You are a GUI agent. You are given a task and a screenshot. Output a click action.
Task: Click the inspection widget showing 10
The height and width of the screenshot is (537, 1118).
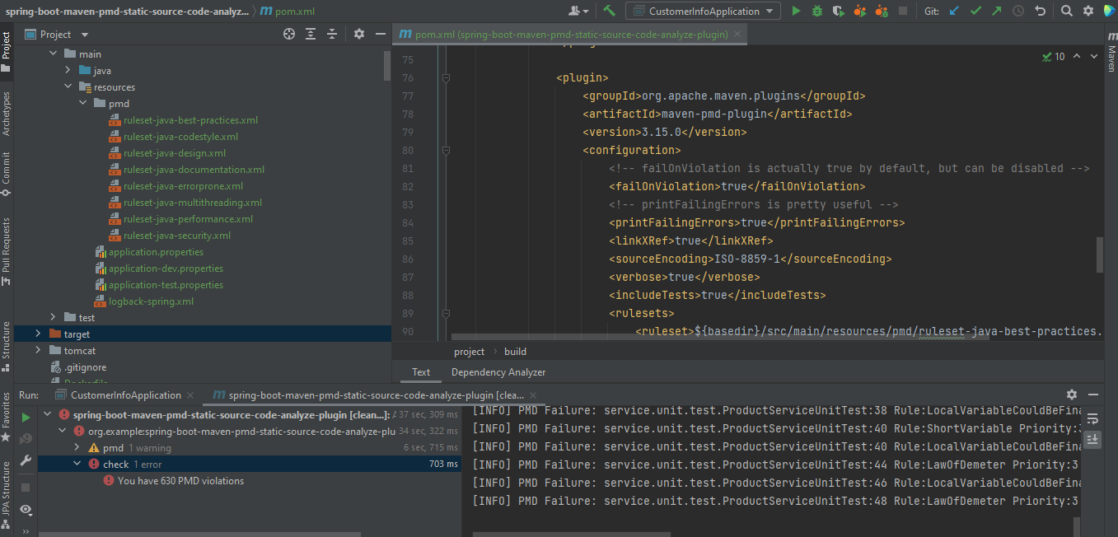[1054, 57]
